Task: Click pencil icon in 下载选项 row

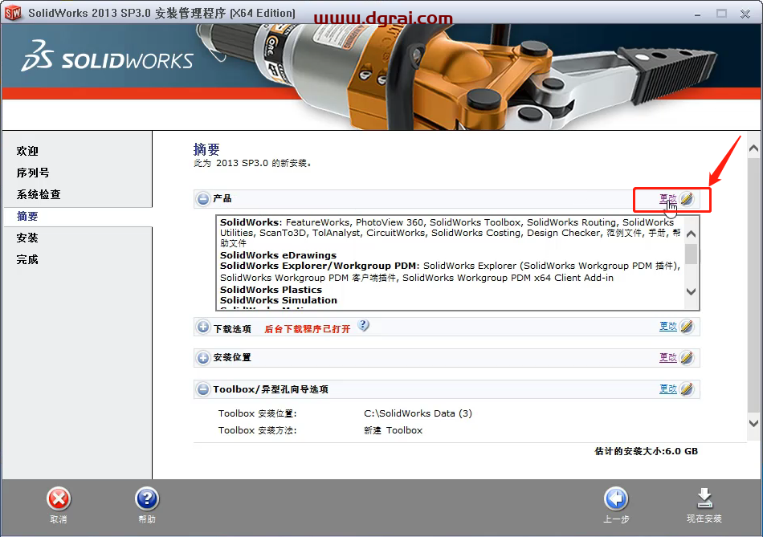Action: pos(687,327)
